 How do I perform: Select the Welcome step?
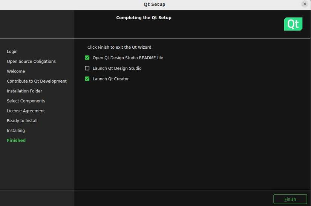[x=16, y=71]
